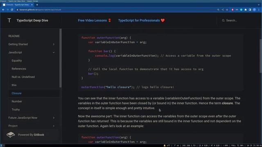Click the zoom magnifier icon in address bar
The image size is (262, 147).
click(218, 10)
